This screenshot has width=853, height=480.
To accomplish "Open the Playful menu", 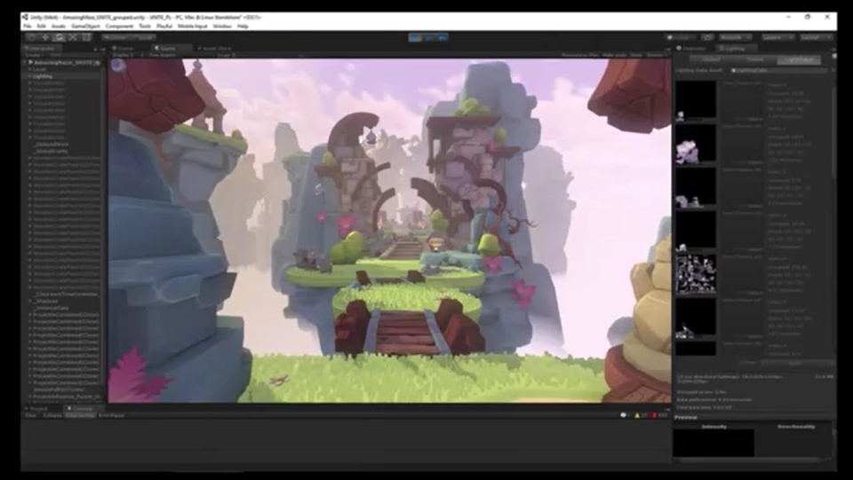I will coord(164,26).
